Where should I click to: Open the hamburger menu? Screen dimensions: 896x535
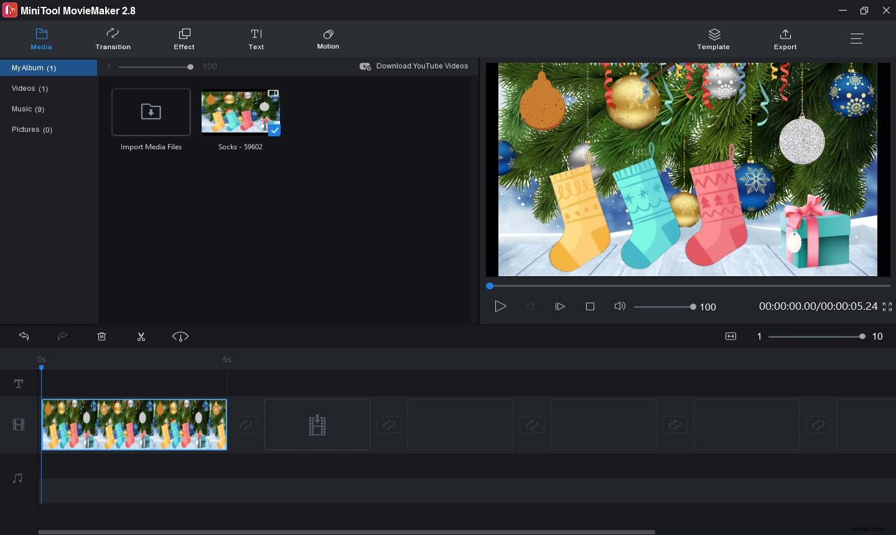click(x=857, y=38)
